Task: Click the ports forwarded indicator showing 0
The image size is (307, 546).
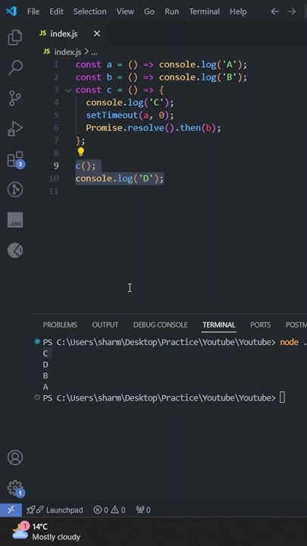Action: (x=143, y=510)
